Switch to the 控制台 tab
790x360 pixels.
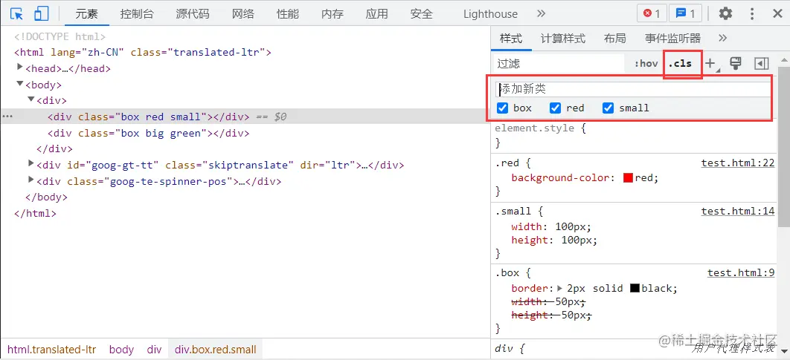point(137,13)
